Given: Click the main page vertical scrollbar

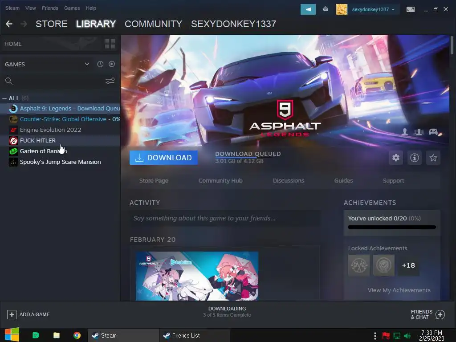Looking at the screenshot, I should tap(452, 45).
